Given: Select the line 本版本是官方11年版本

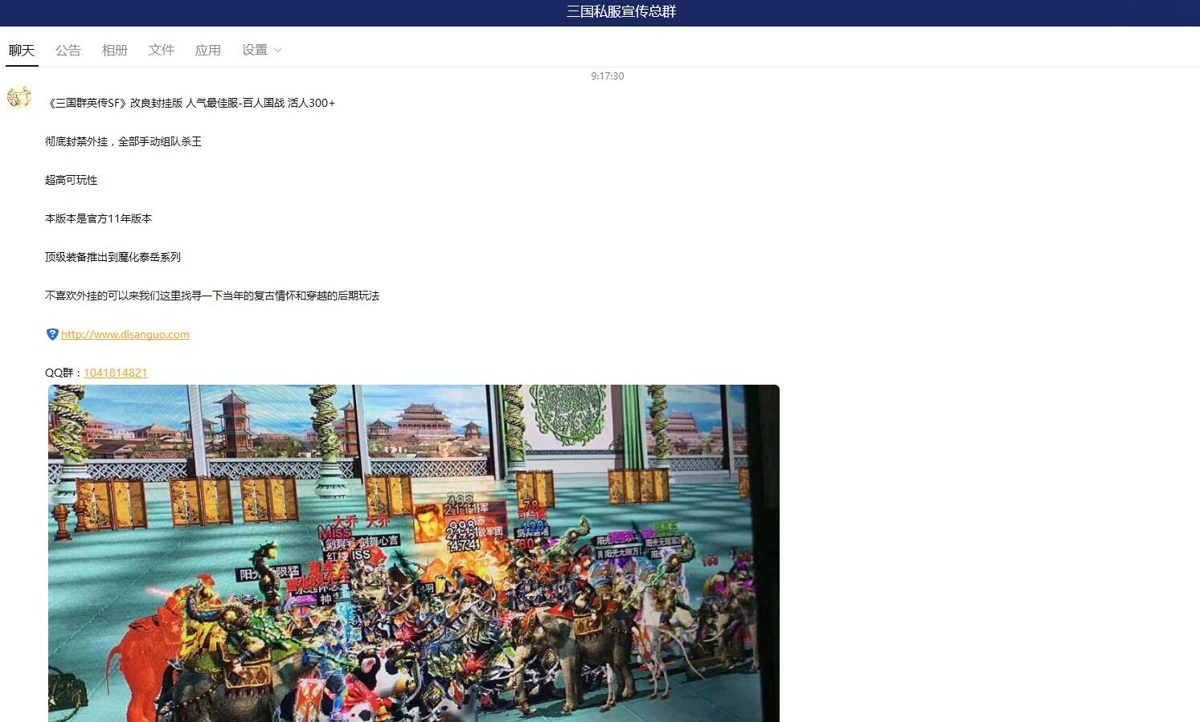Looking at the screenshot, I should click(x=98, y=218).
